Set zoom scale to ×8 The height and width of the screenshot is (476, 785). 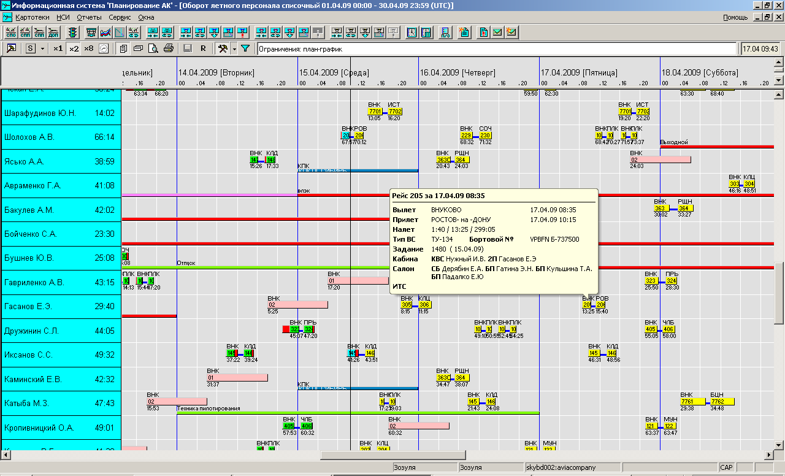(89, 48)
